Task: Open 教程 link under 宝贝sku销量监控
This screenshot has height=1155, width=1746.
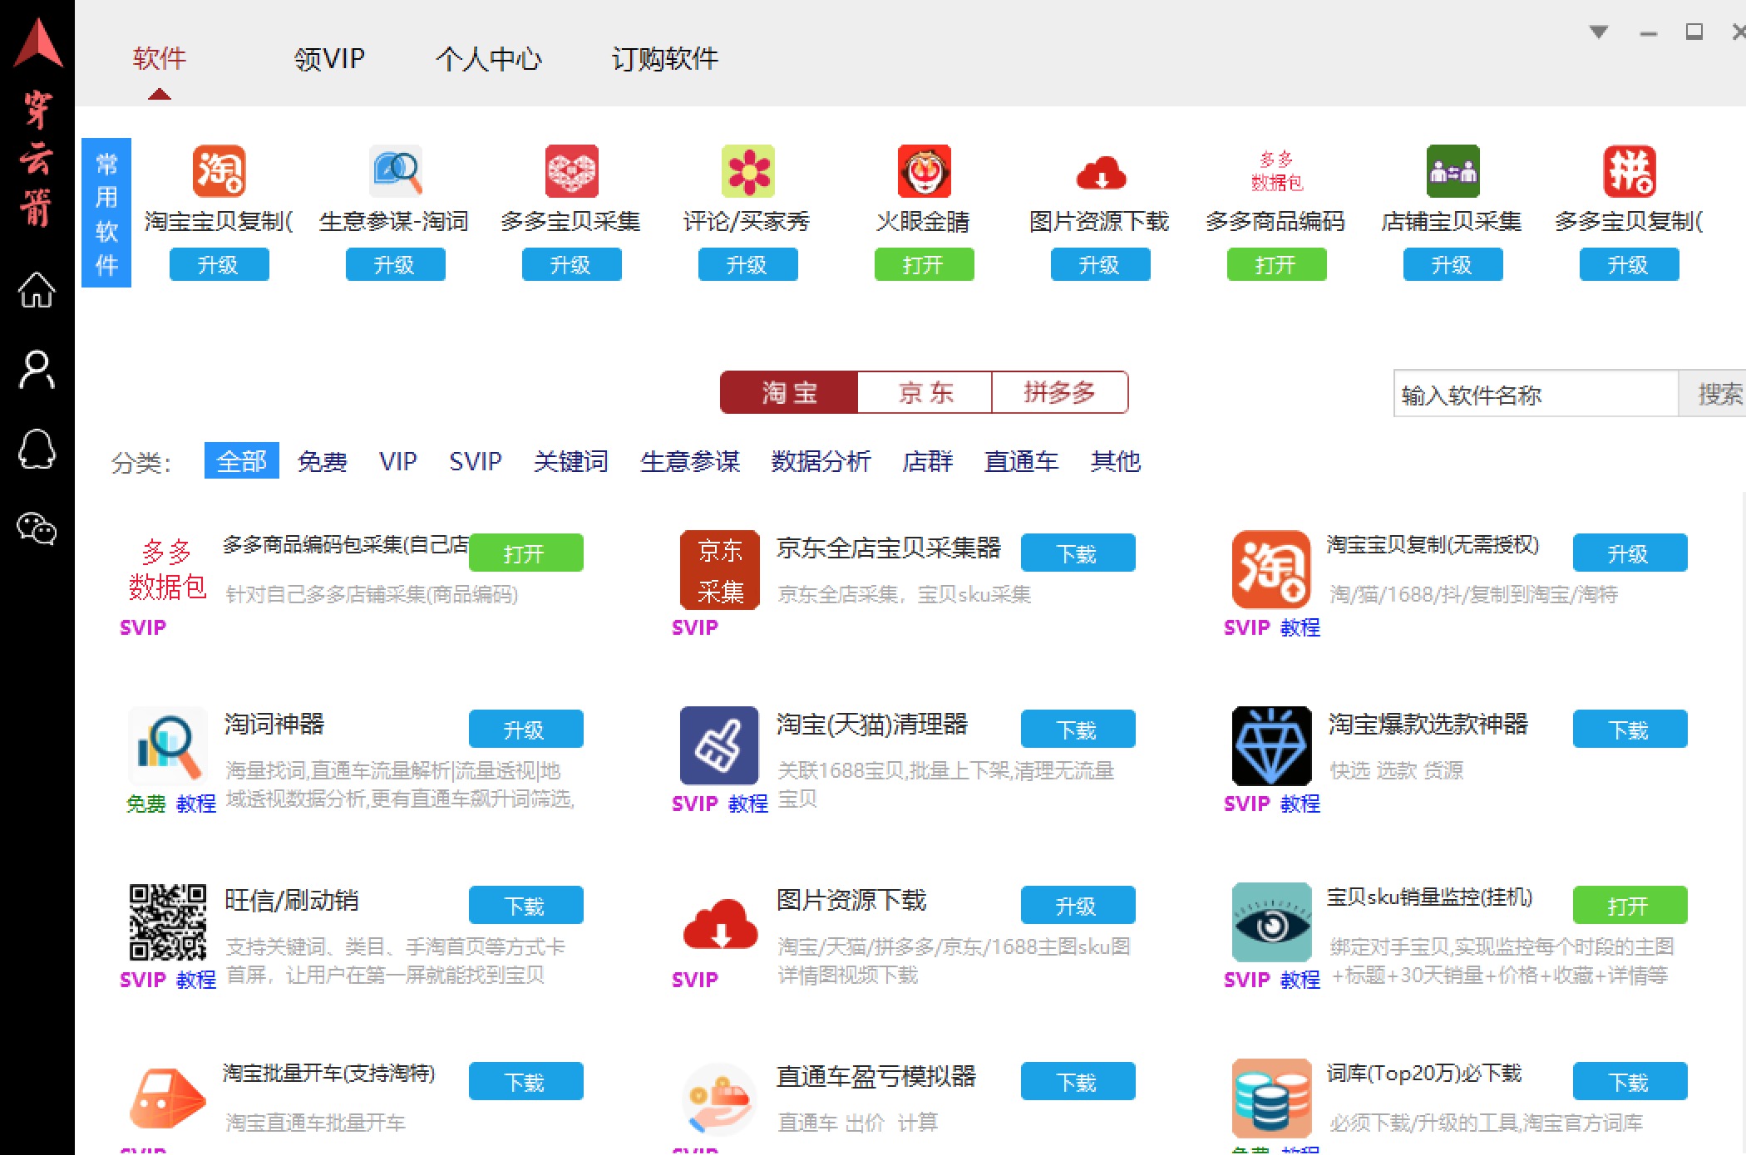Action: click(x=1300, y=980)
